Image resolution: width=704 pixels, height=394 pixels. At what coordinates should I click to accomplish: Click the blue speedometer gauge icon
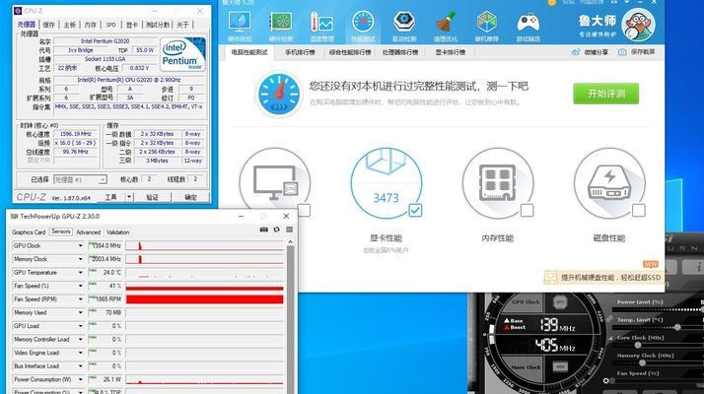(279, 95)
